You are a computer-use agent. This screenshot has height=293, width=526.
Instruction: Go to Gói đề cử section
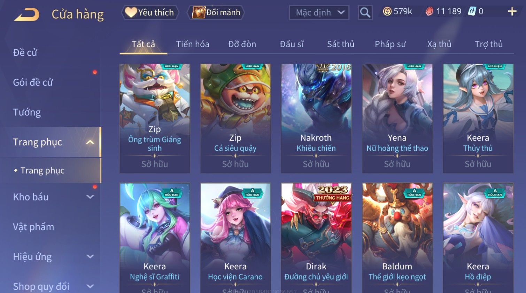click(x=33, y=82)
